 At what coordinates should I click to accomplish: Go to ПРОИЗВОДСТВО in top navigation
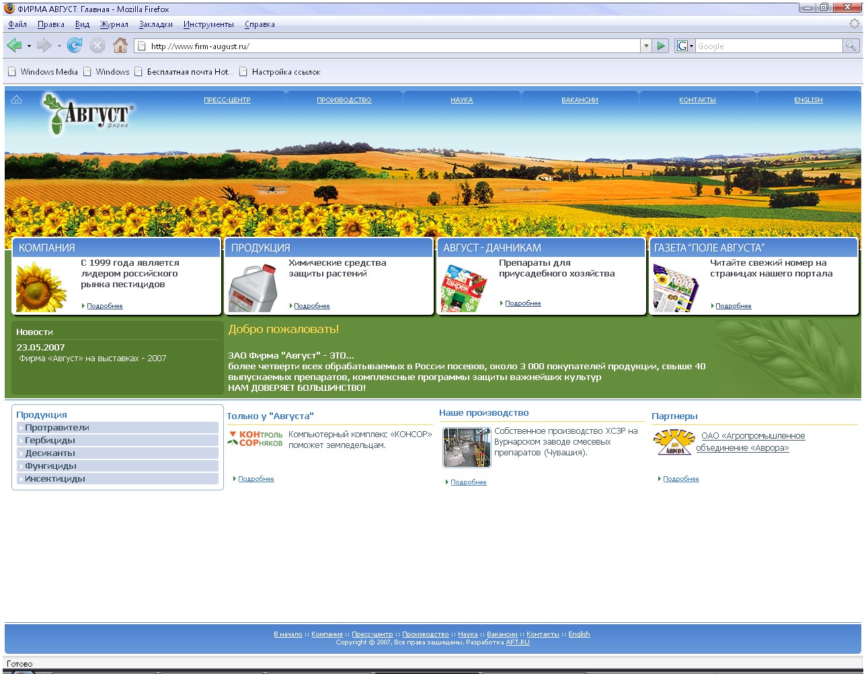point(344,100)
